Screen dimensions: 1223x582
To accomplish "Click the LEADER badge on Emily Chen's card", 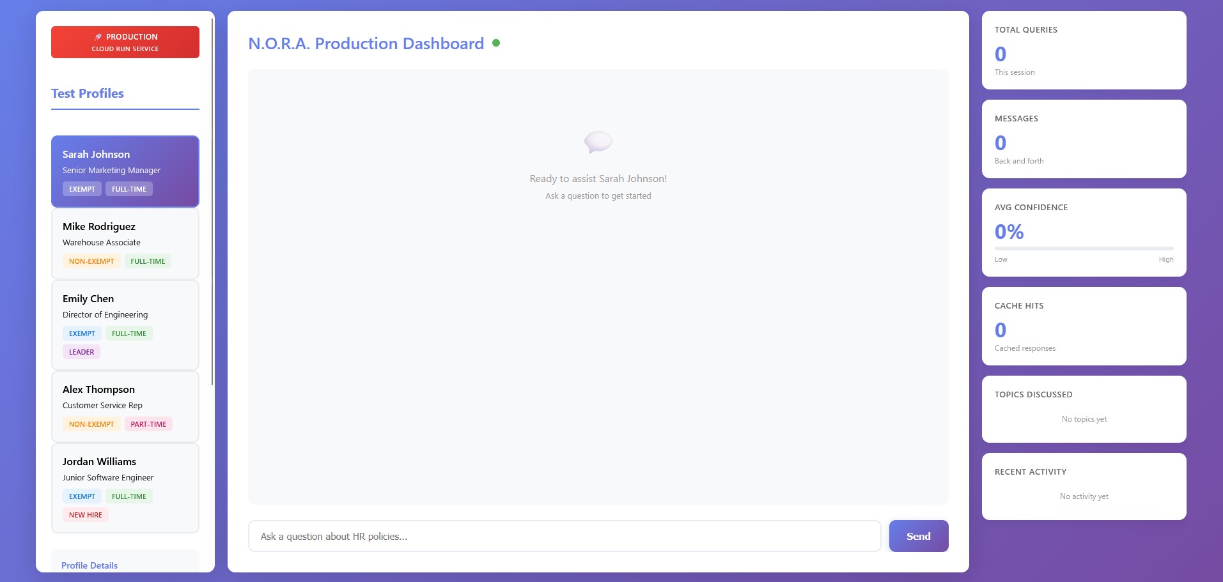I will pyautogui.click(x=81, y=351).
